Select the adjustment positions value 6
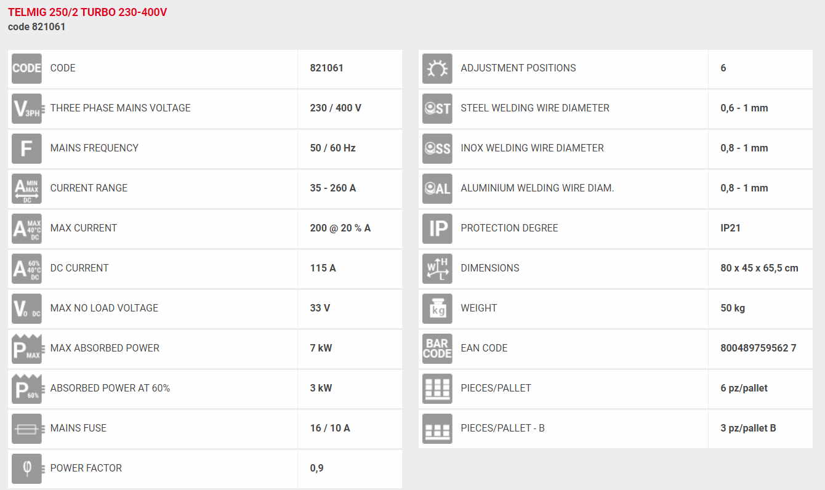The height and width of the screenshot is (490, 825). click(x=723, y=68)
